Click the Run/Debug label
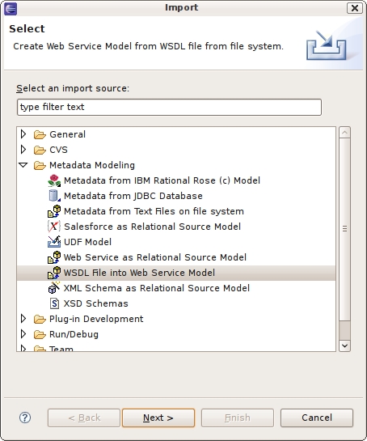The width and height of the screenshot is (367, 441). (x=74, y=334)
